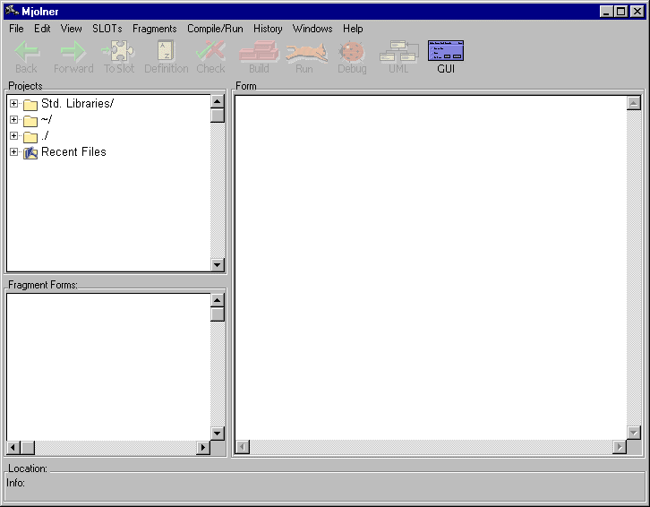Image resolution: width=650 pixels, height=507 pixels.
Task: Go back with the Back arrow
Action: 27,52
